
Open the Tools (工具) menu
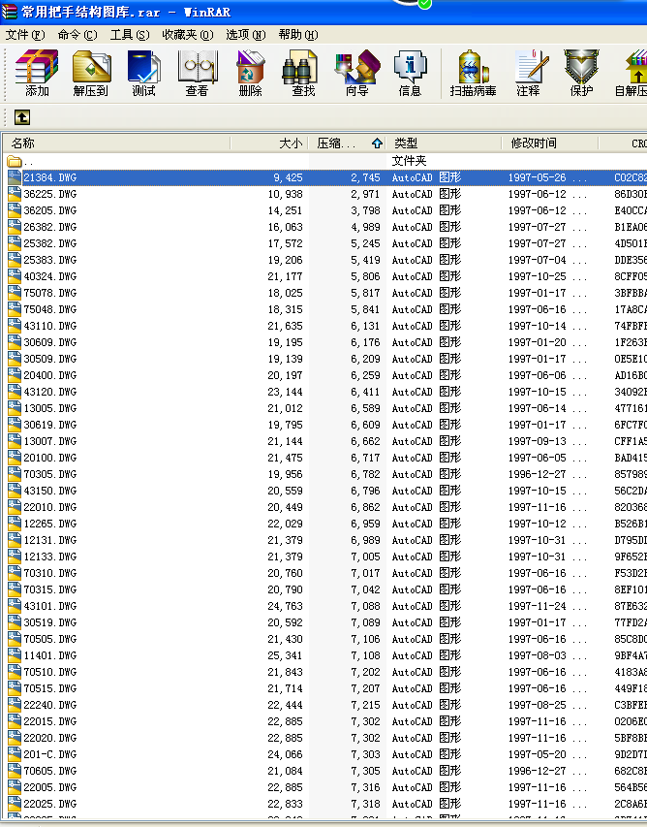pyautogui.click(x=130, y=35)
